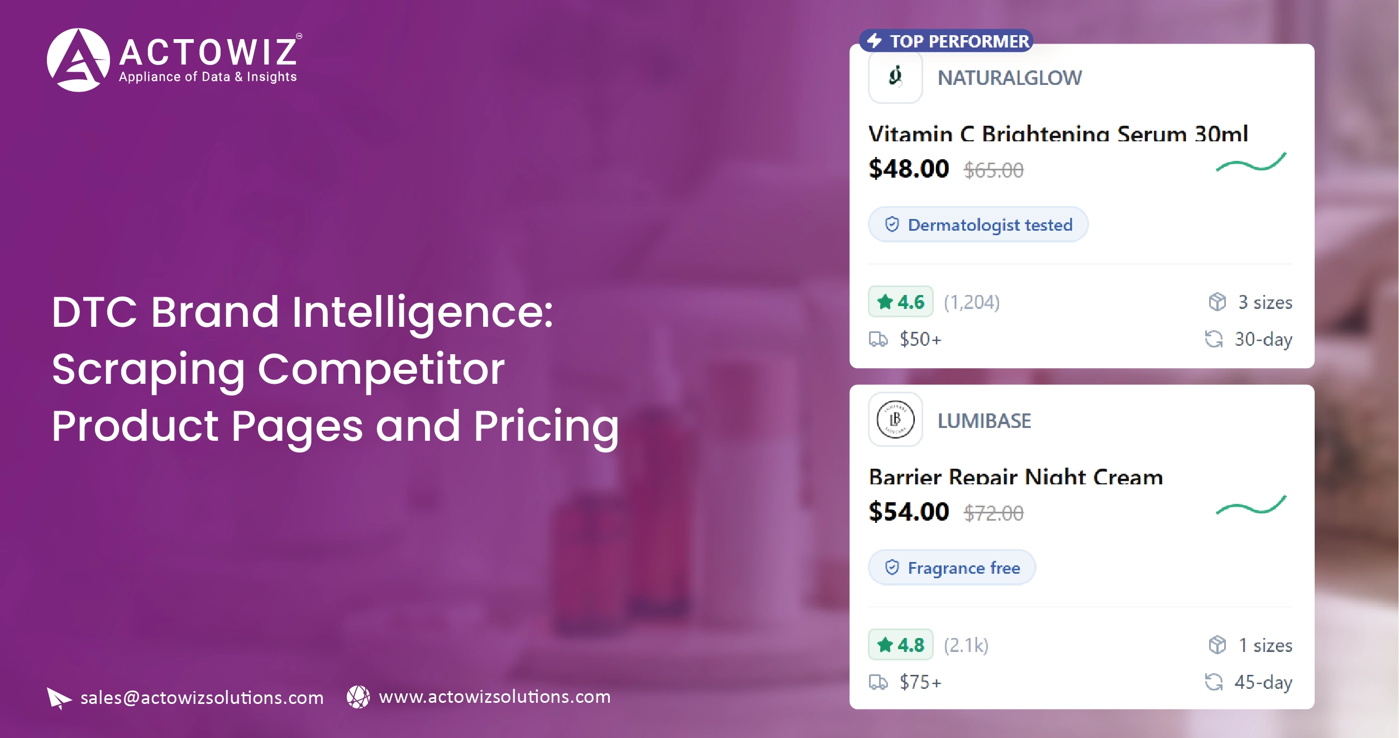Viewport: 1399px width, 738px height.
Task: Click the shield icon beside Dermatologist tested
Action: click(x=892, y=225)
